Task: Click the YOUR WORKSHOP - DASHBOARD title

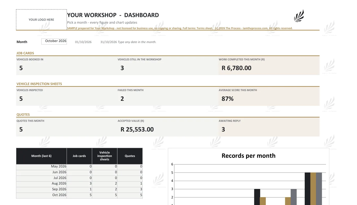Action: [113, 15]
